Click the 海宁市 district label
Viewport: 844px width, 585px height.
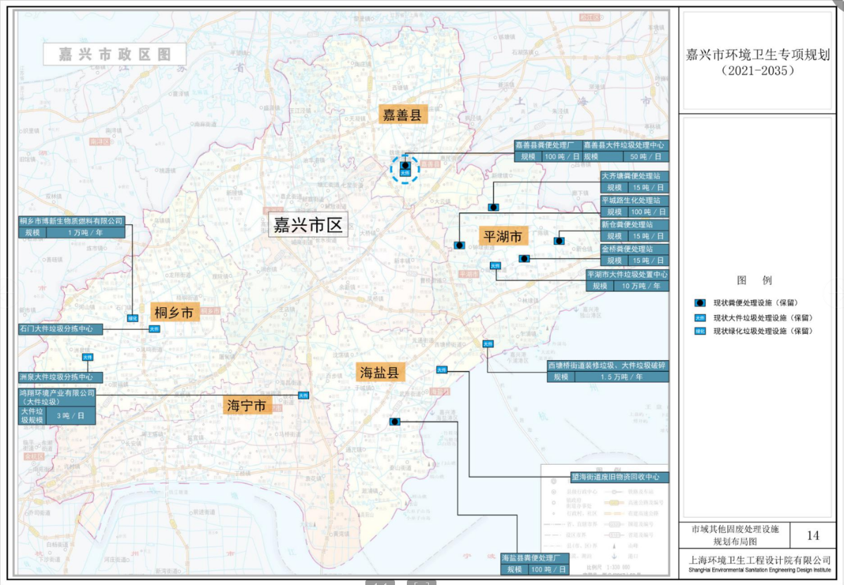(x=246, y=405)
